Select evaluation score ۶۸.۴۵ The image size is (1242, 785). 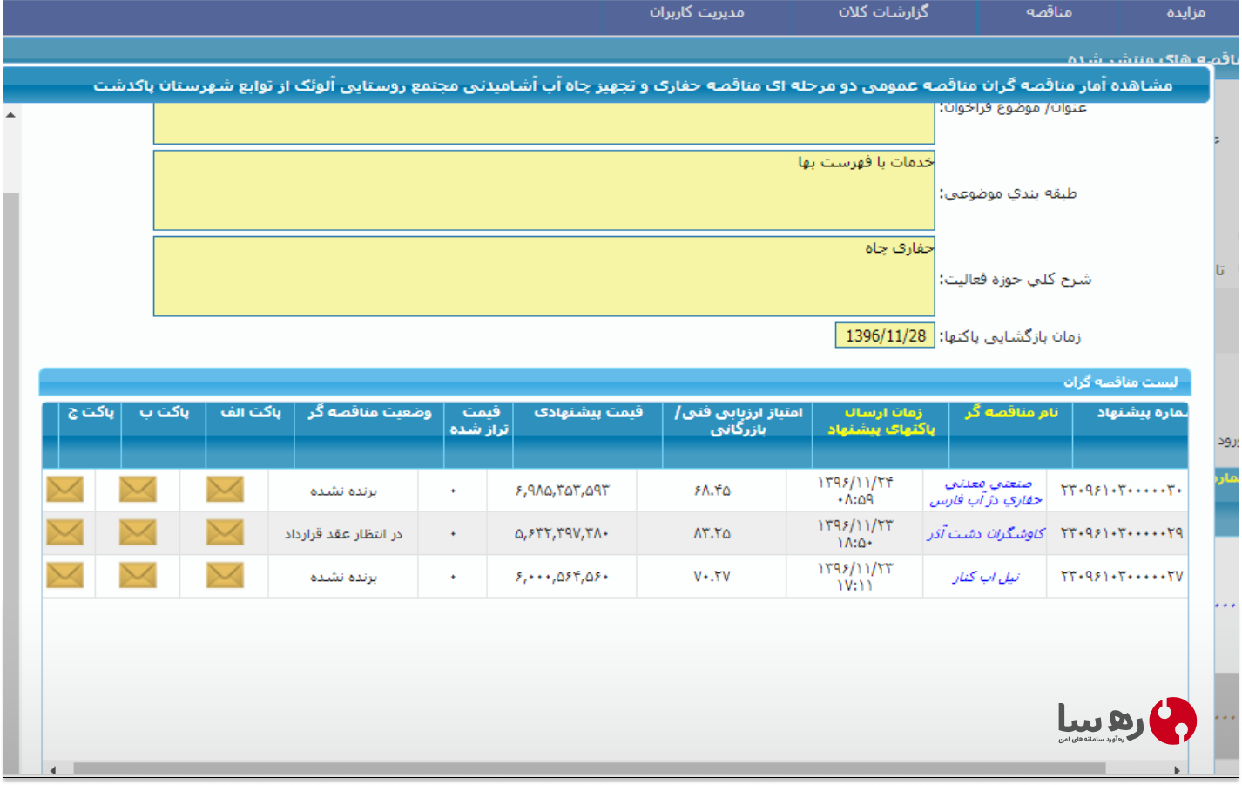(712, 491)
